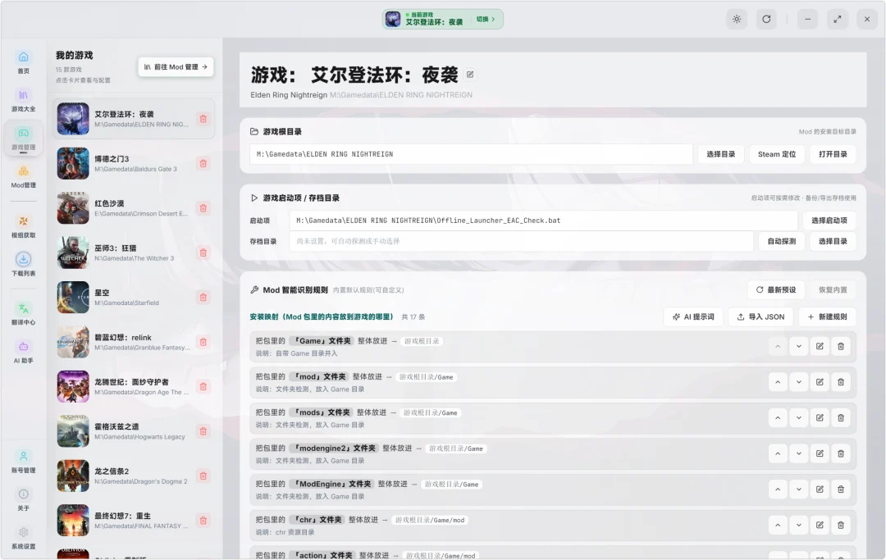Open 系统设置 system settings
This screenshot has width=886, height=560.
(23, 537)
